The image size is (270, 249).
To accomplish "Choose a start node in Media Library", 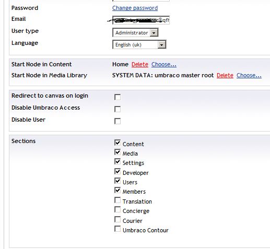I will 249,75.
